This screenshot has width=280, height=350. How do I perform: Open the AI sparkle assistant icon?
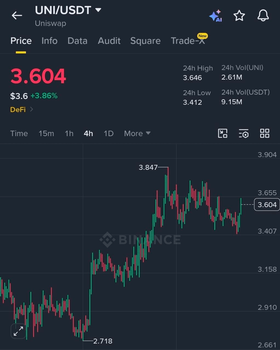coord(216,16)
